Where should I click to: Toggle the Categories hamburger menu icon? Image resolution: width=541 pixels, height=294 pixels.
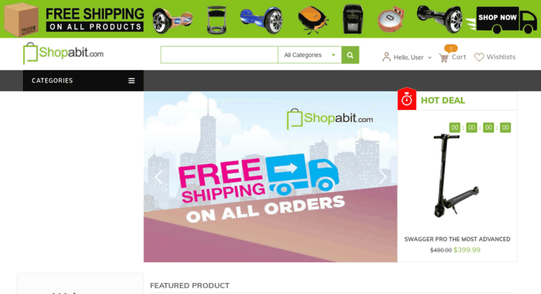[x=132, y=81]
